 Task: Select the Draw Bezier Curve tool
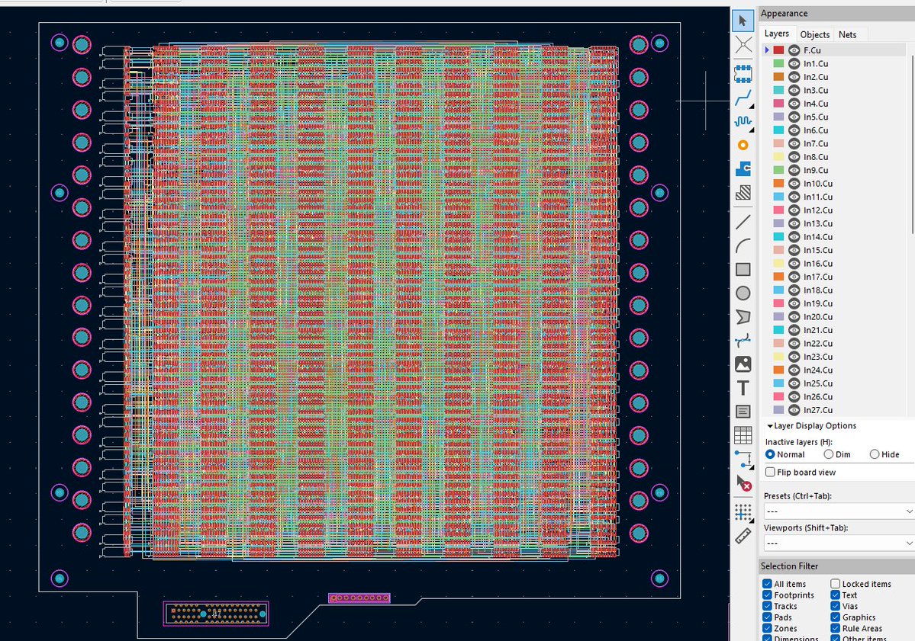coord(743,340)
